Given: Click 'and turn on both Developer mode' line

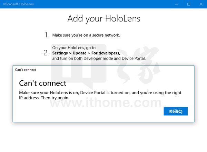Looking at the screenshot, I should tap(99, 59).
